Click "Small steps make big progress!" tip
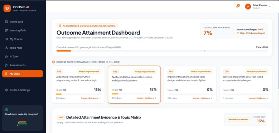Image resolution: width=279 pixels, height=133 pixels. 21,114
